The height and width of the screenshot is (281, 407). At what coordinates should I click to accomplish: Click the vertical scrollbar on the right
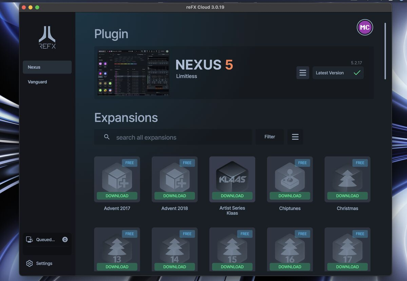[x=385, y=51]
